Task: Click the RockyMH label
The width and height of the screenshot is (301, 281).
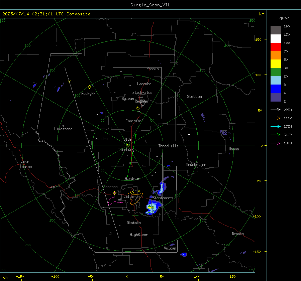Action: pyautogui.click(x=88, y=94)
